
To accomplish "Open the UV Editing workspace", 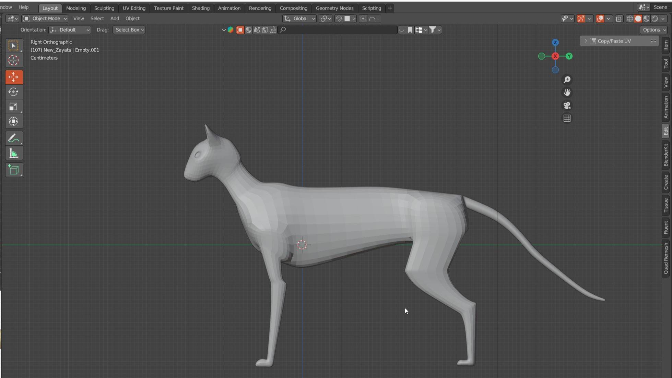I will point(134,8).
